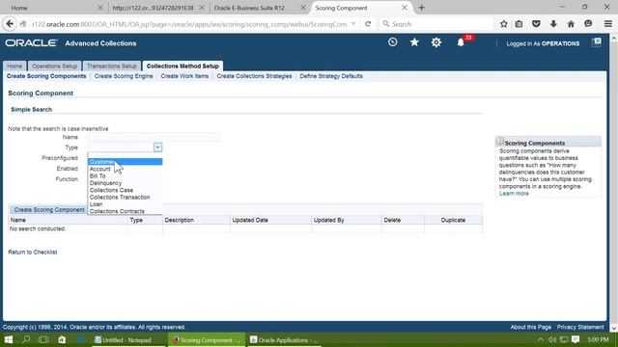Image resolution: width=618 pixels, height=347 pixels.
Task: Pick Collections Case option
Action: [125, 190]
